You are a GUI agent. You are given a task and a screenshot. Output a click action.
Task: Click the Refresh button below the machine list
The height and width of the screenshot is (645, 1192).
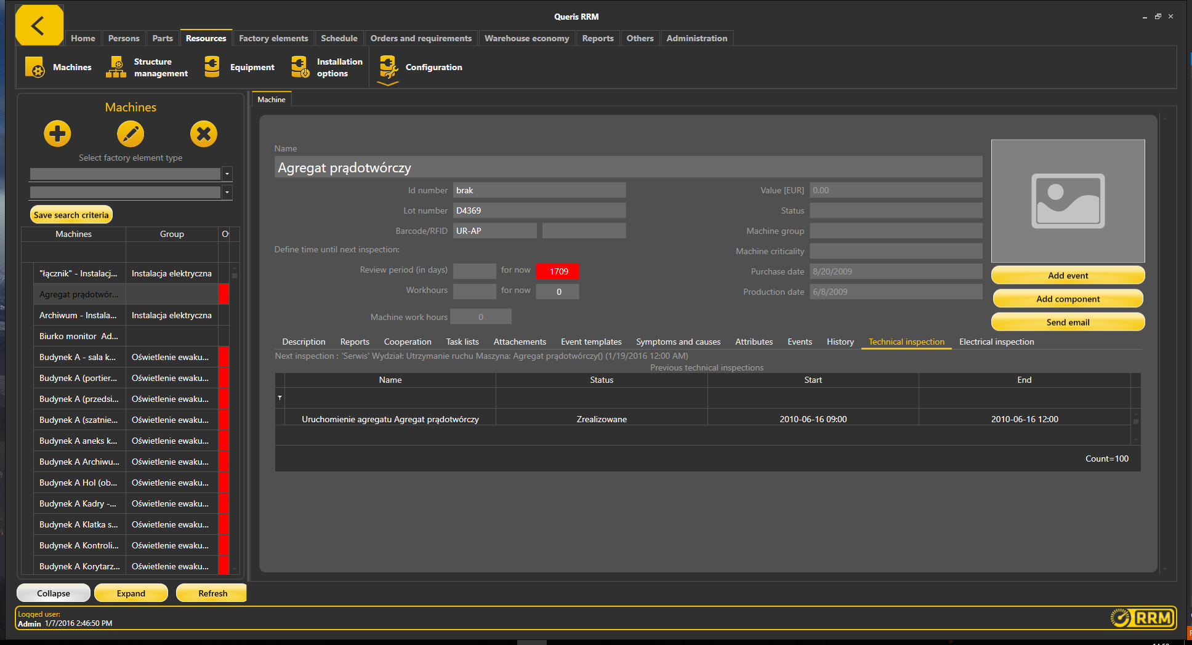click(211, 593)
